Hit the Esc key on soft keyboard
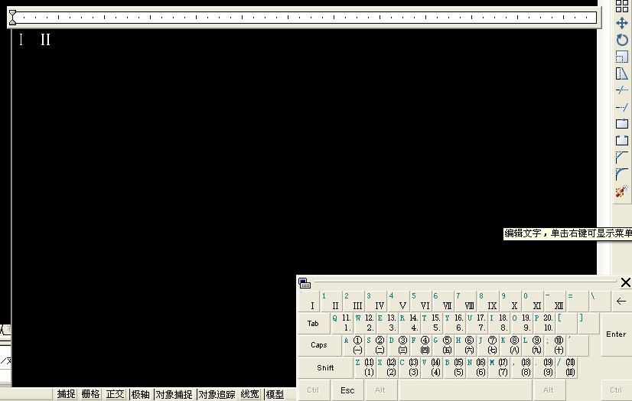 347,390
